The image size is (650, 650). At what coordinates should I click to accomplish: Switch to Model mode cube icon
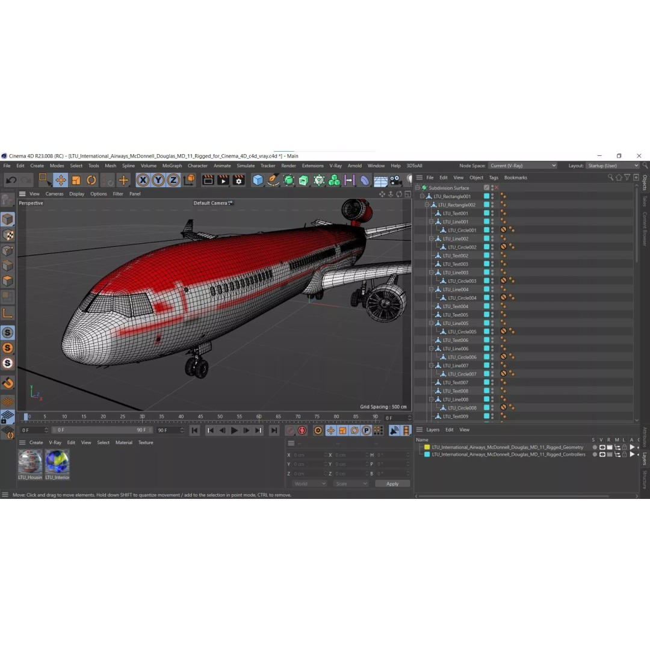(7, 219)
